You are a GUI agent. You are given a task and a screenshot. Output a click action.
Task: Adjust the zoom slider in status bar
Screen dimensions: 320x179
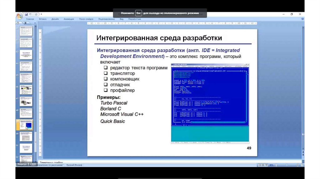pyautogui.click(x=287, y=165)
